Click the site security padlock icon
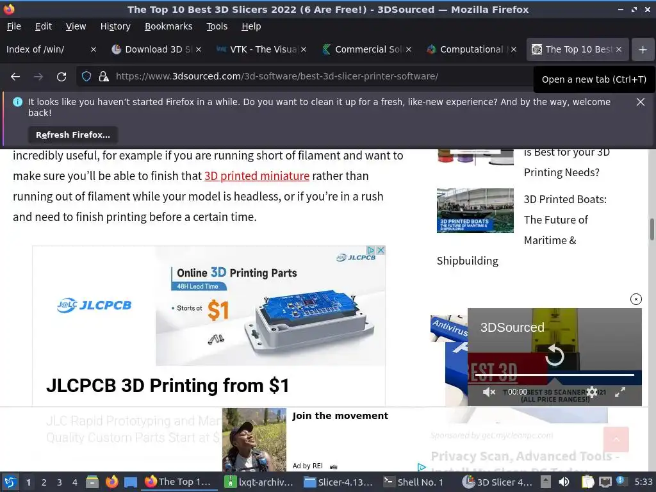The height and width of the screenshot is (492, 656). coord(104,77)
